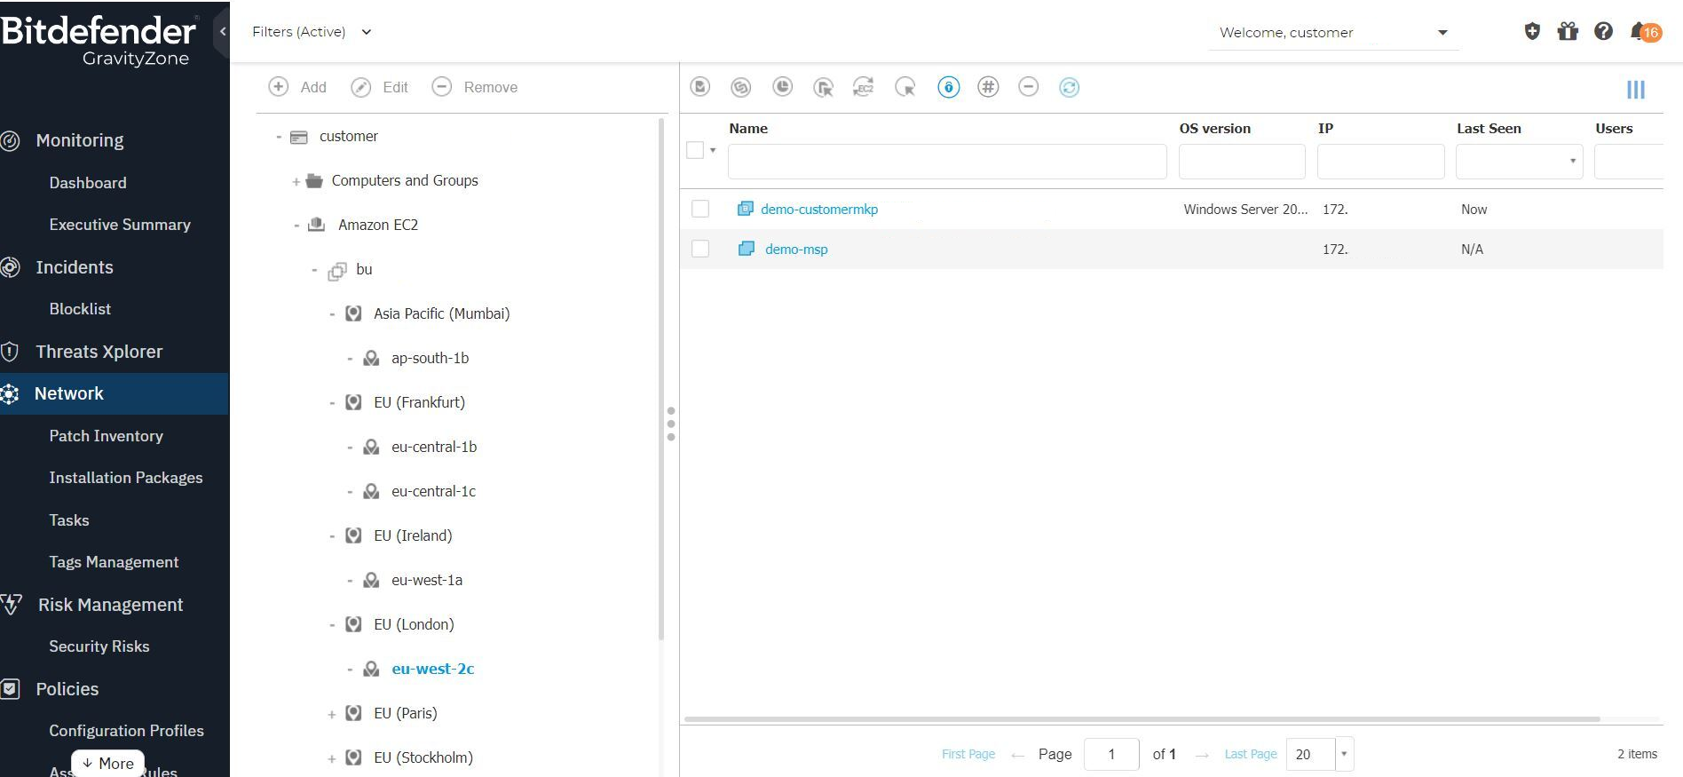Refresh the endpoints table
This screenshot has width=1683, height=777.
(x=1069, y=87)
